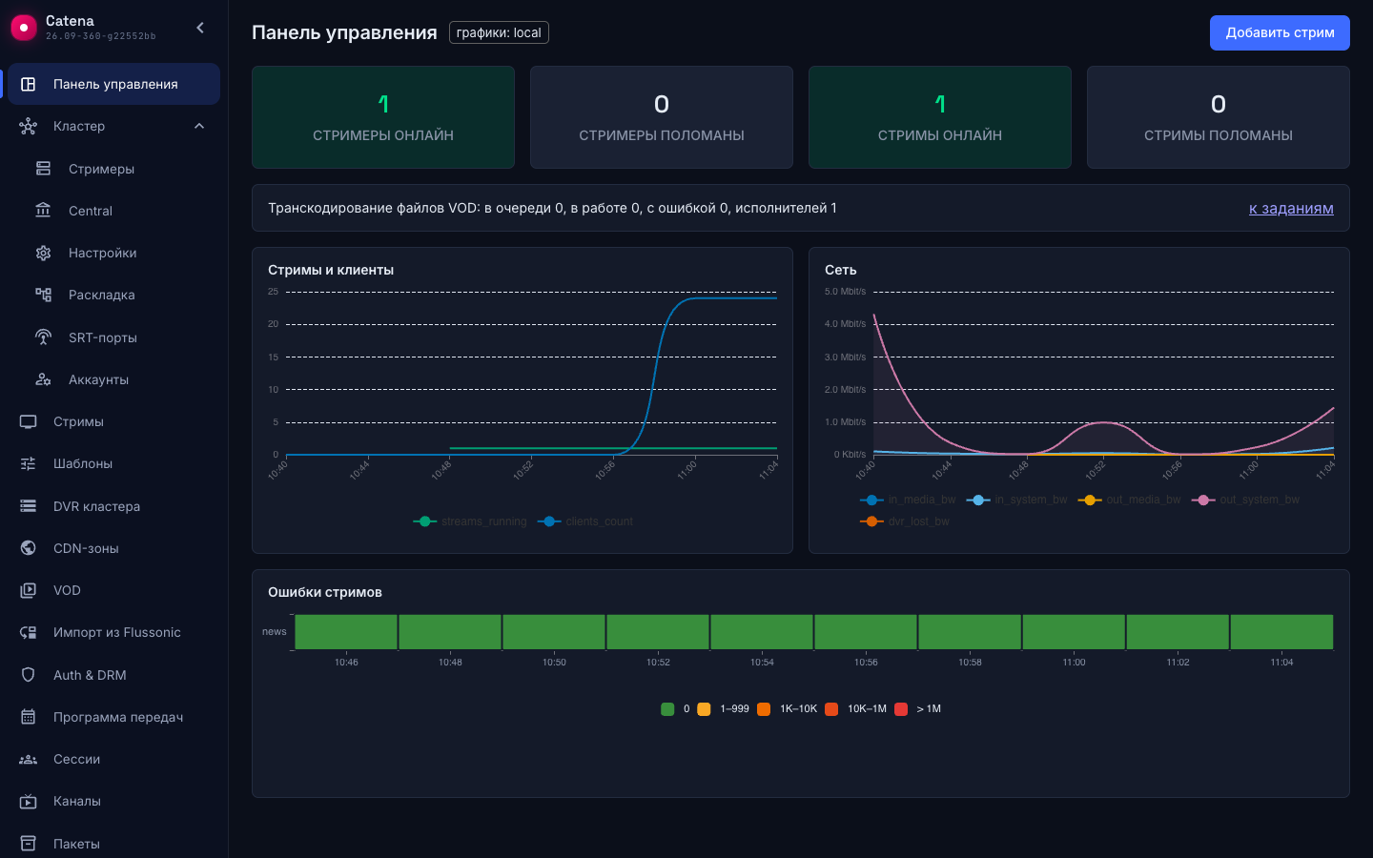
Task: Click the Catena logo icon
Action: click(23, 29)
